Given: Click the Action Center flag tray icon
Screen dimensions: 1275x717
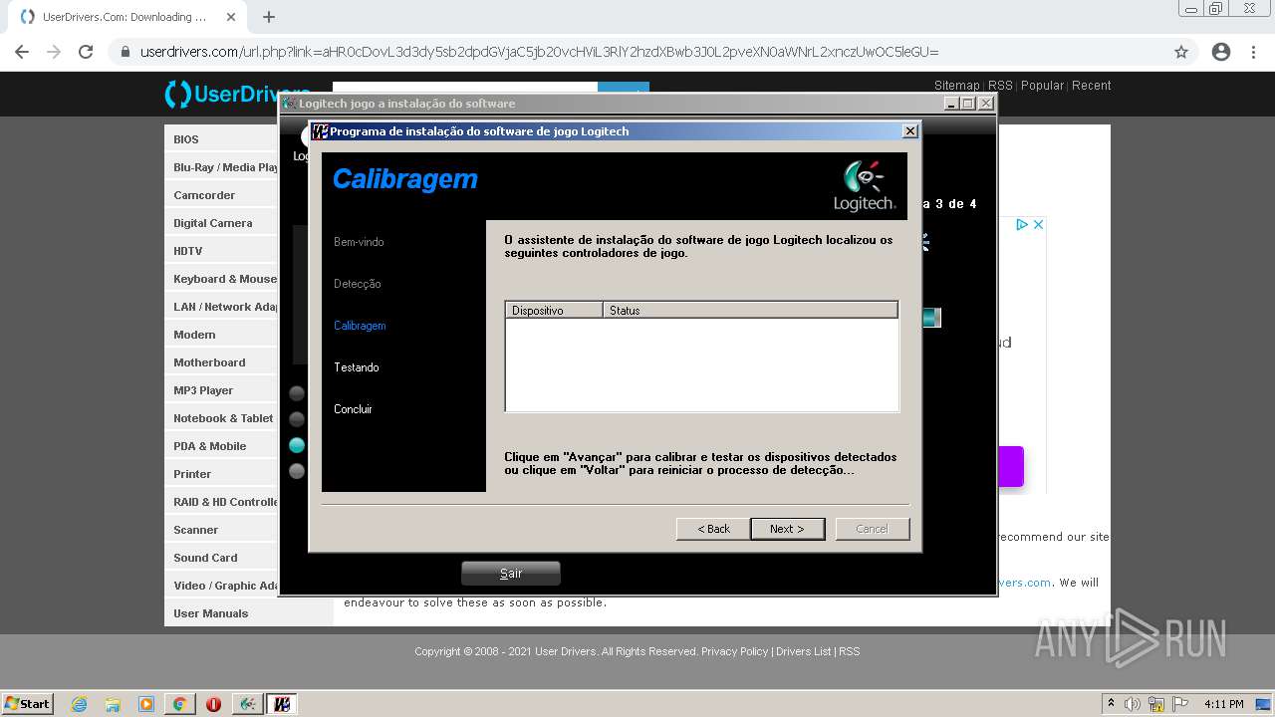Looking at the screenshot, I should 1180,704.
